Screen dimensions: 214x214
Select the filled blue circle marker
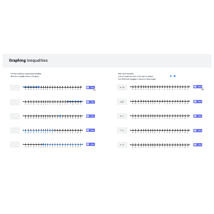click(x=175, y=76)
